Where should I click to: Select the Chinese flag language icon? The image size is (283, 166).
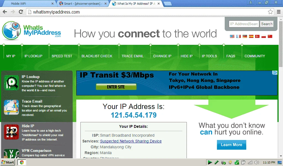[270, 36]
